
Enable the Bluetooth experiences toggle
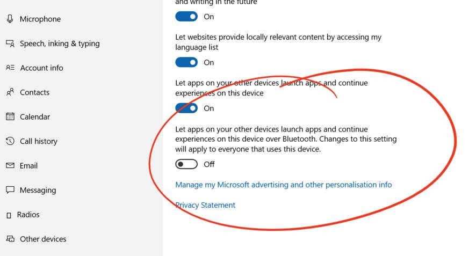186,164
